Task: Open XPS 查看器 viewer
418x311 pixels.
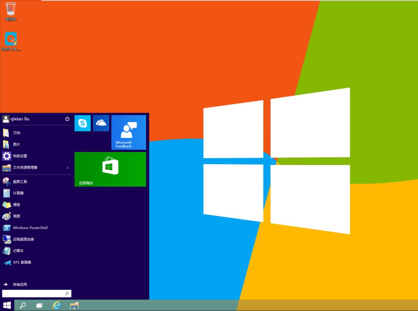Action: point(36,262)
